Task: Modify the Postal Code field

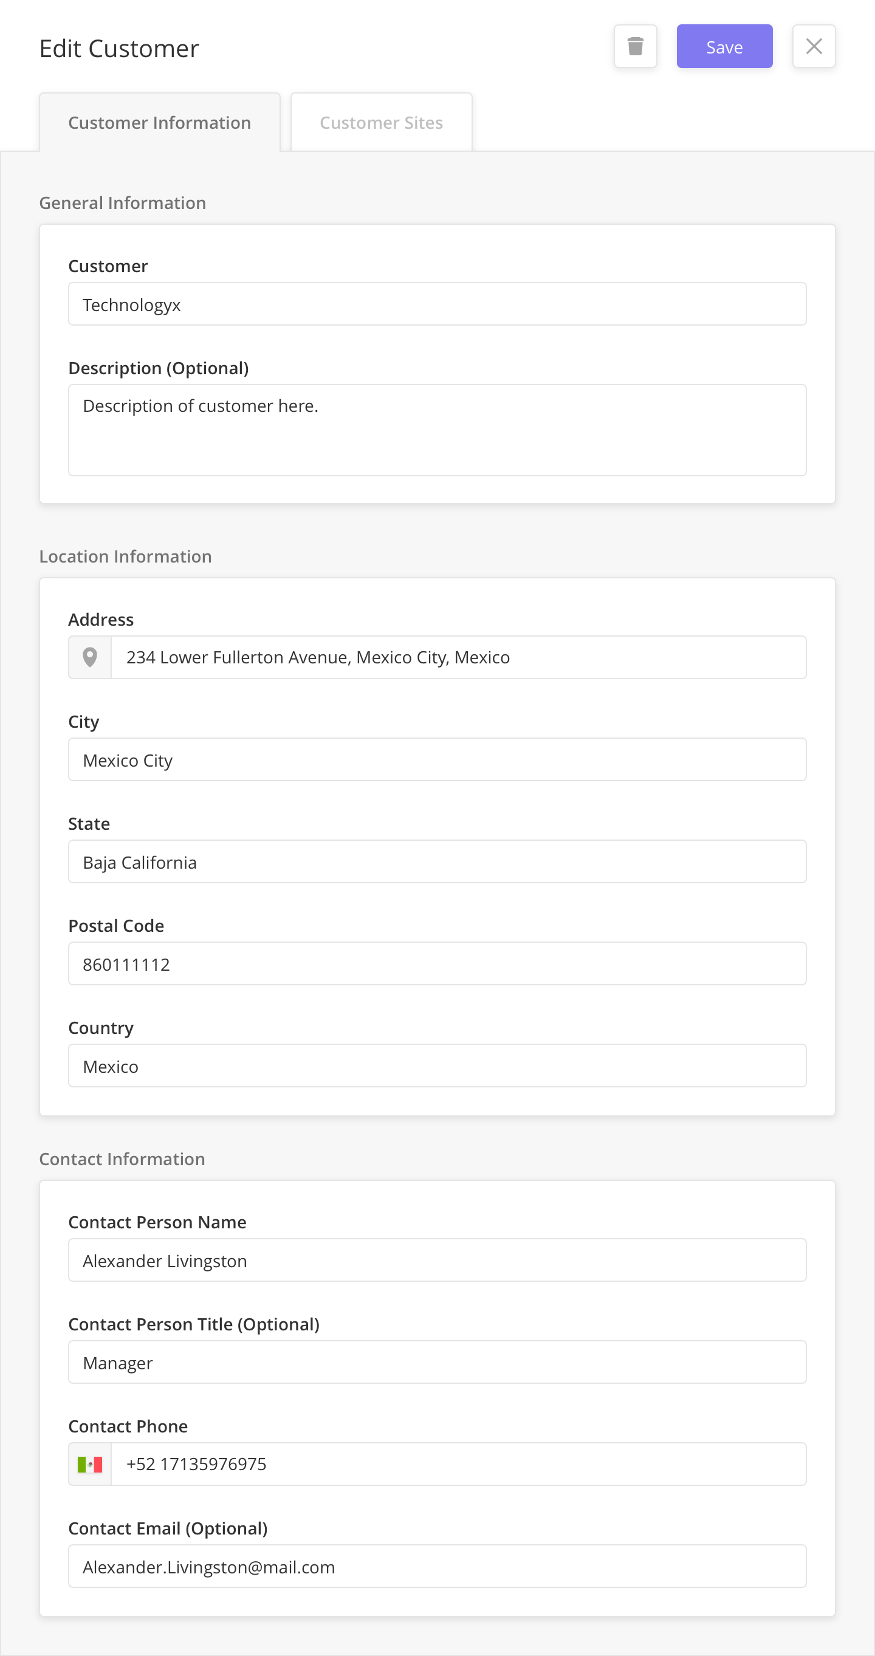Action: tap(437, 963)
